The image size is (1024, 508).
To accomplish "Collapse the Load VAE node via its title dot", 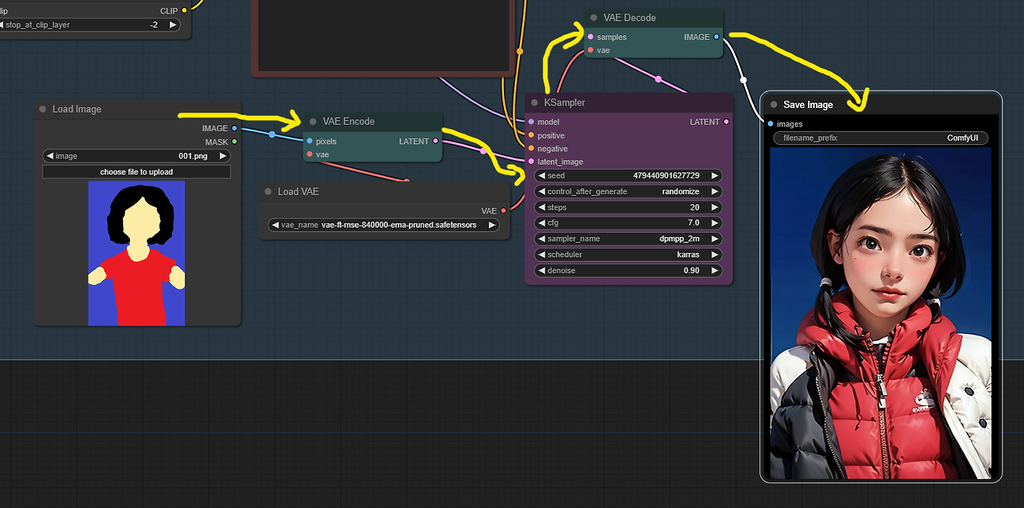I will (268, 192).
